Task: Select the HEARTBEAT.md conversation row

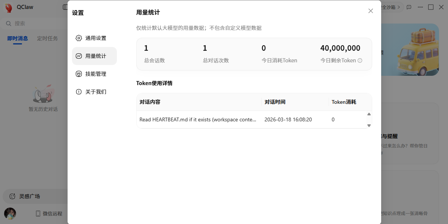Action: click(251, 120)
